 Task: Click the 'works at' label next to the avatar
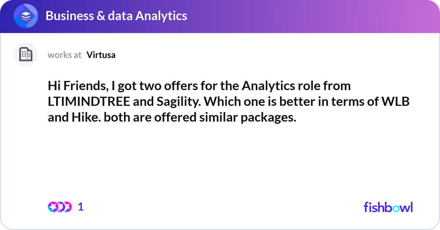(x=65, y=55)
